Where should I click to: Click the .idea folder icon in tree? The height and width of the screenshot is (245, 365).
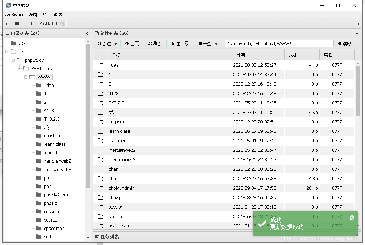39,85
